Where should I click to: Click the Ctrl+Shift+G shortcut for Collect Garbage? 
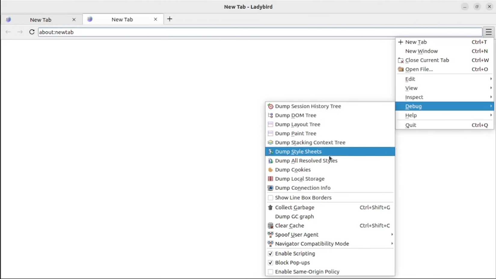click(x=375, y=207)
